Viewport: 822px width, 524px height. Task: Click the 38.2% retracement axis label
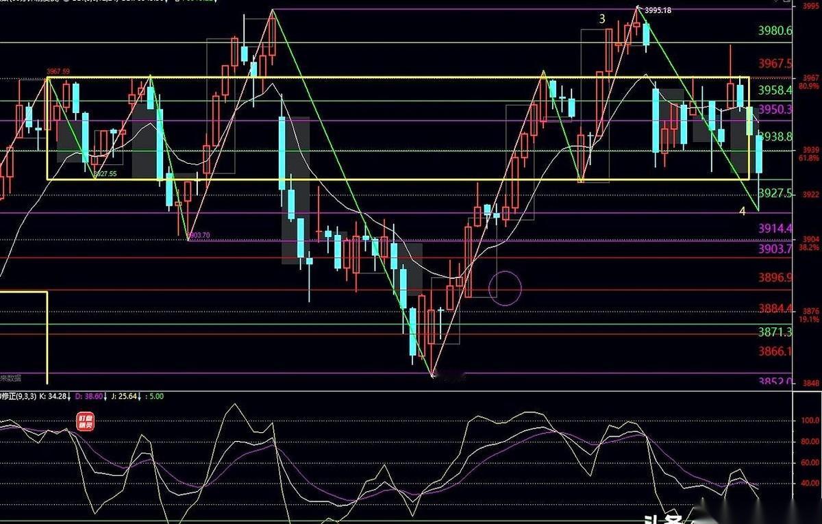[x=808, y=247]
